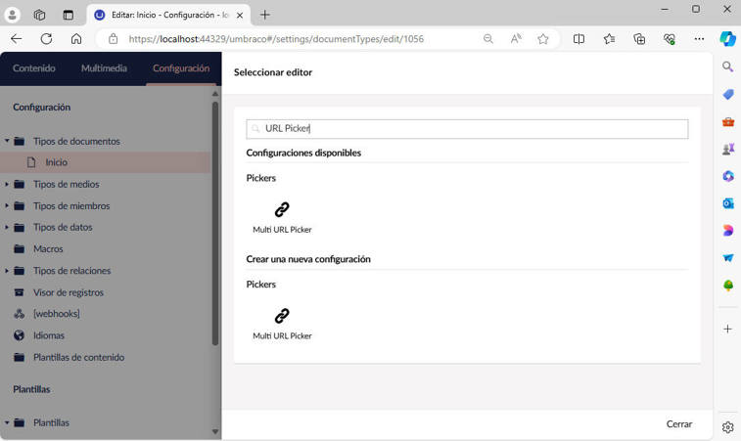The image size is (741, 441).
Task: Open the sidebar Tools briefcase icon
Action: click(727, 122)
